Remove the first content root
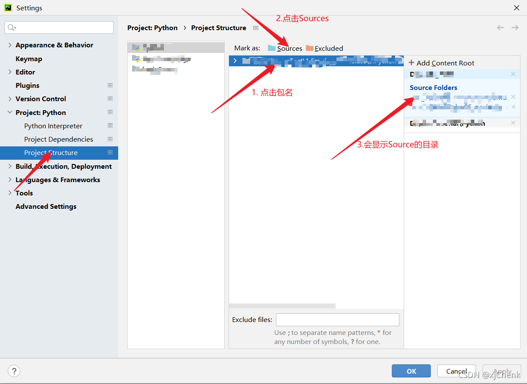The height and width of the screenshot is (384, 527). tap(513, 74)
